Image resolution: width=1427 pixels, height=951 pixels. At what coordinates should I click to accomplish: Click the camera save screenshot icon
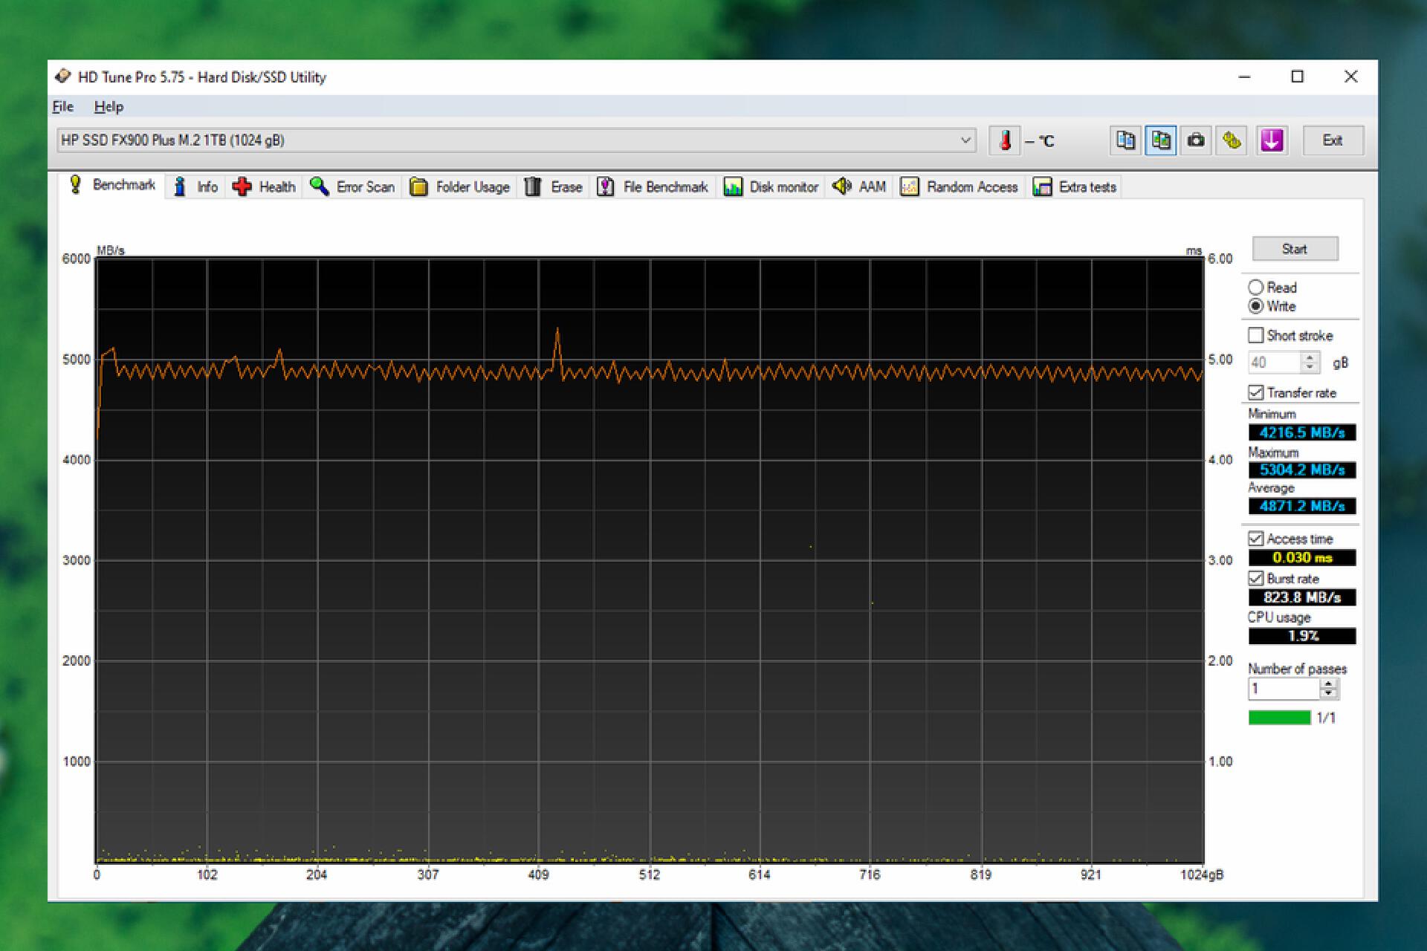pos(1196,140)
